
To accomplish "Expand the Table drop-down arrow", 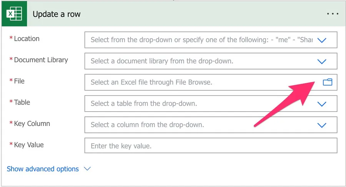I will tap(322, 104).
